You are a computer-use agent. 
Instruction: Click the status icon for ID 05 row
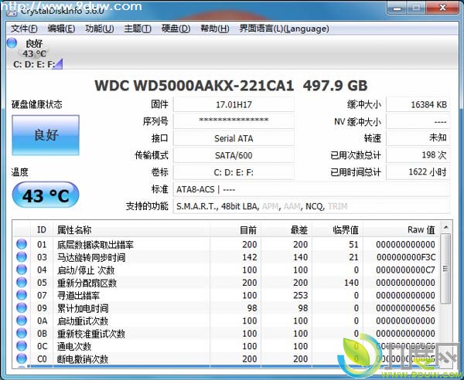pyautogui.click(x=22, y=282)
